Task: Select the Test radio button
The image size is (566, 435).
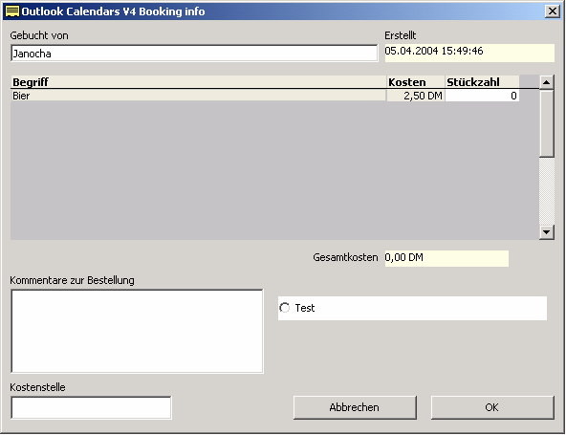Action: click(x=285, y=308)
